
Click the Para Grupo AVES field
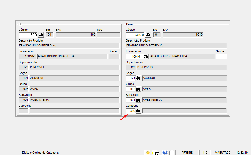pyautogui.click(x=184, y=89)
